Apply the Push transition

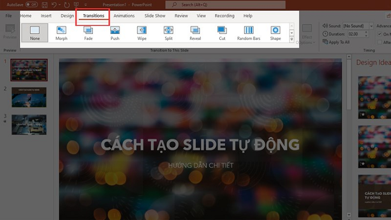[115, 33]
